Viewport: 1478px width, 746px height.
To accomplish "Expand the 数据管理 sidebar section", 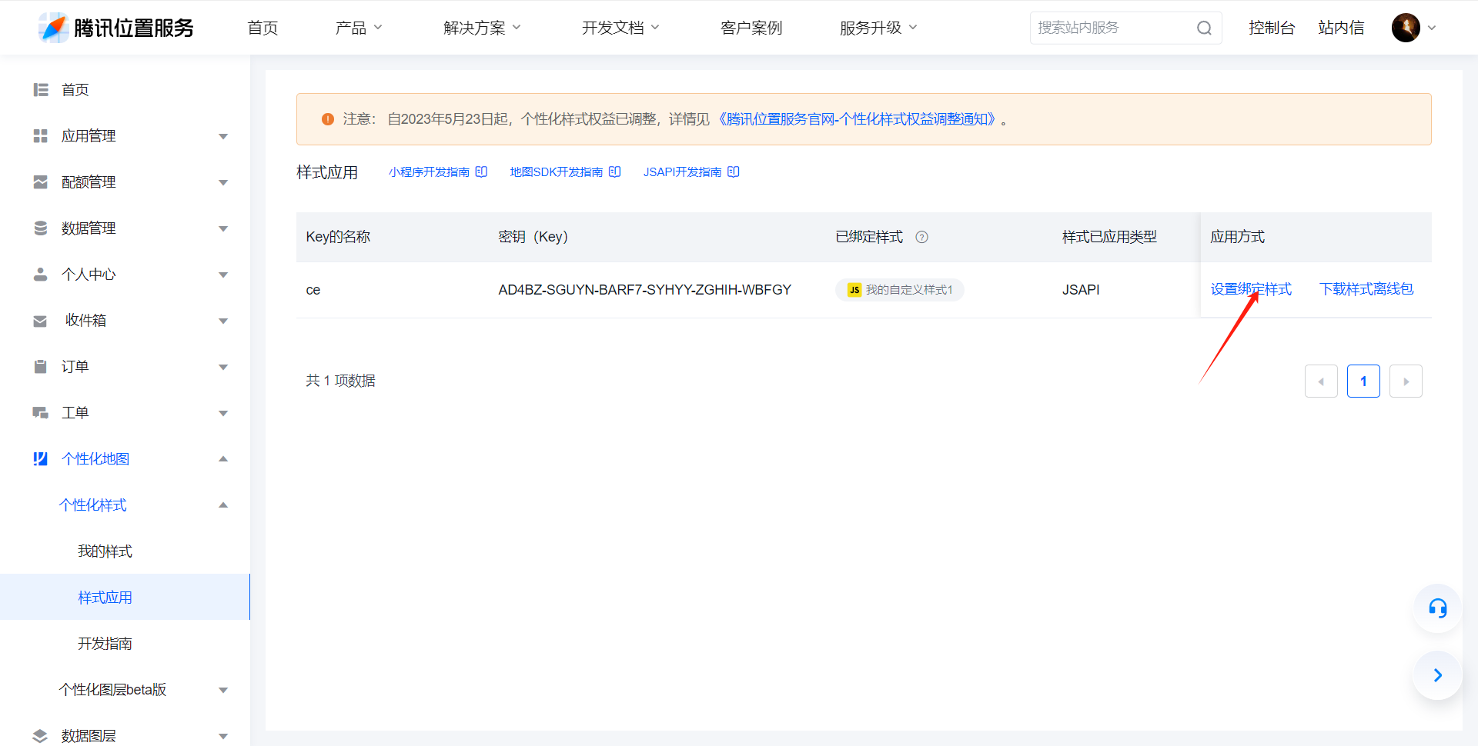I will 223,228.
